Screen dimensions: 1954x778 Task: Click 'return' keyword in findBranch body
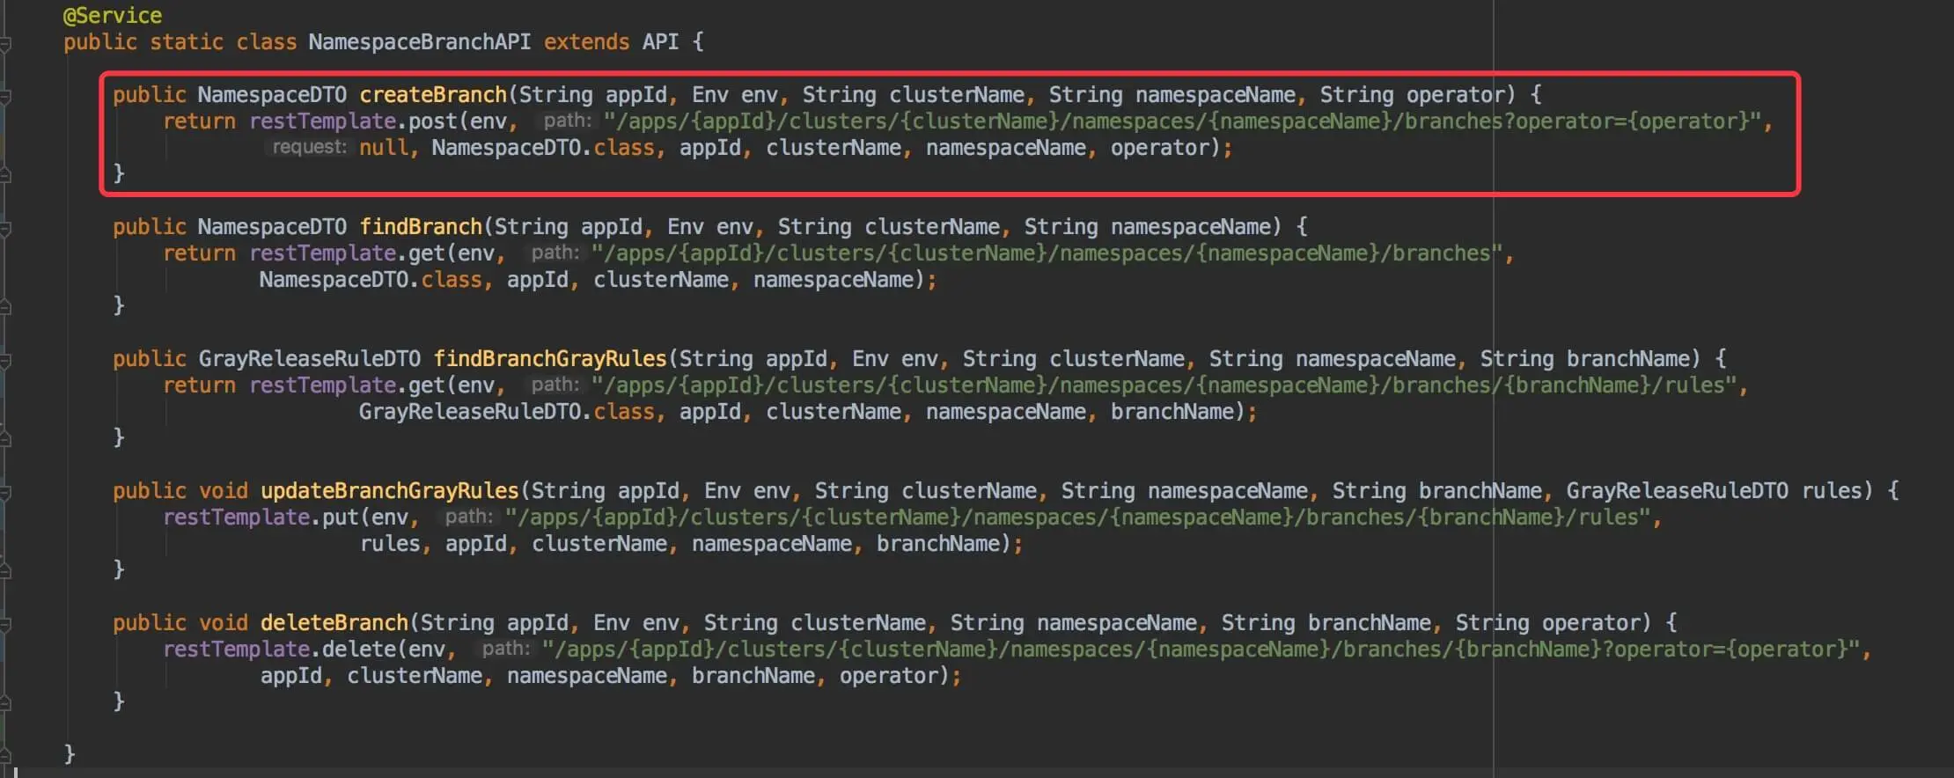(199, 253)
